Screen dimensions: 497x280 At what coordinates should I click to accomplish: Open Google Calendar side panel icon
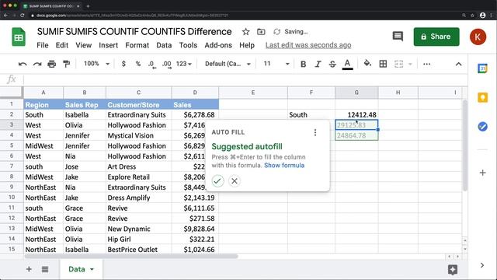coord(482,68)
